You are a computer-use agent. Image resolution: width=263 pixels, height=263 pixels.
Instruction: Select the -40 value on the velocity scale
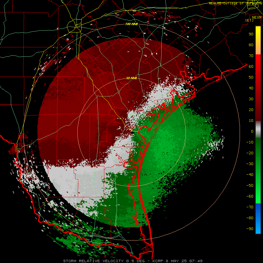[x=250, y=175]
